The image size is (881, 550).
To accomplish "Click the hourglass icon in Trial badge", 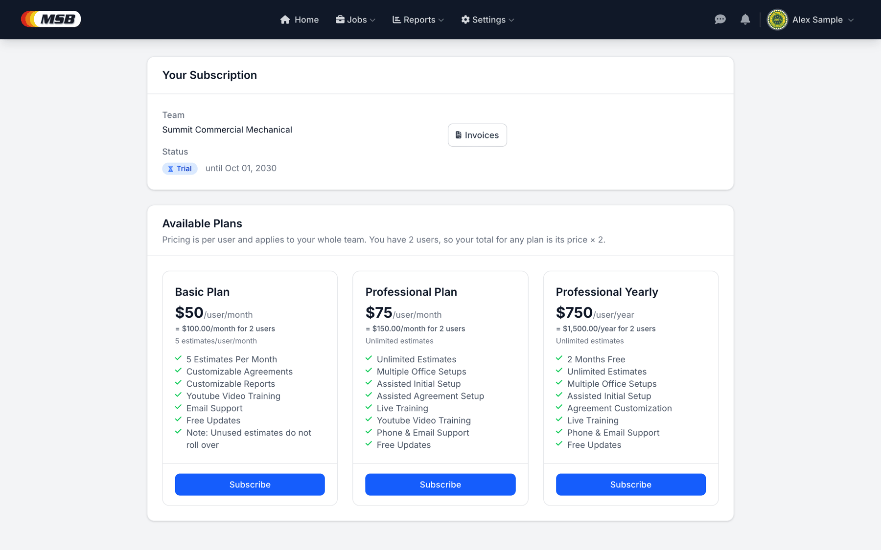I will point(170,169).
